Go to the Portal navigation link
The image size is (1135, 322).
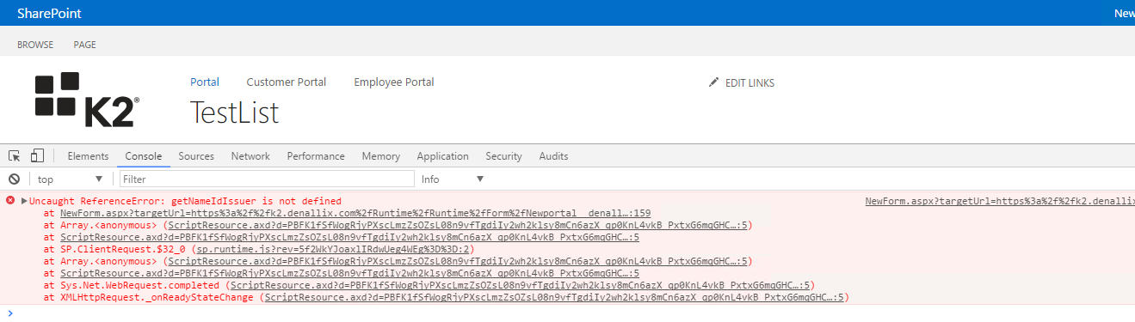click(x=205, y=82)
